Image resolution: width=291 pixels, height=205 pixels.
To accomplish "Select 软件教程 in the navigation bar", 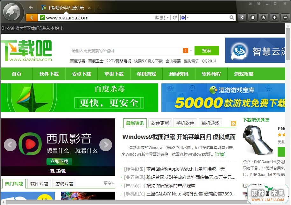I will (211, 74).
